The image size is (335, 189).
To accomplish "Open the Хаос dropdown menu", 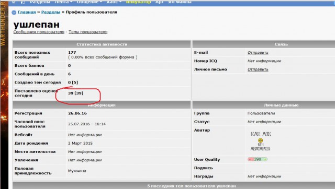I will [x=114, y=2].
